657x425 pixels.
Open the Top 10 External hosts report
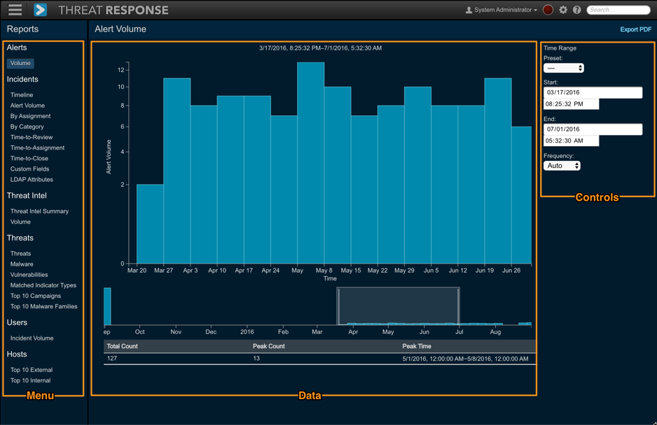click(x=32, y=370)
